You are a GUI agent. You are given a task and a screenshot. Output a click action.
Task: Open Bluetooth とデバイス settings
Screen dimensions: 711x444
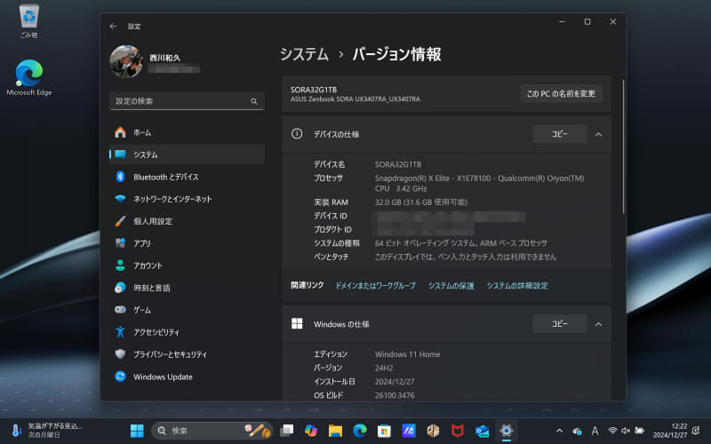click(x=187, y=177)
